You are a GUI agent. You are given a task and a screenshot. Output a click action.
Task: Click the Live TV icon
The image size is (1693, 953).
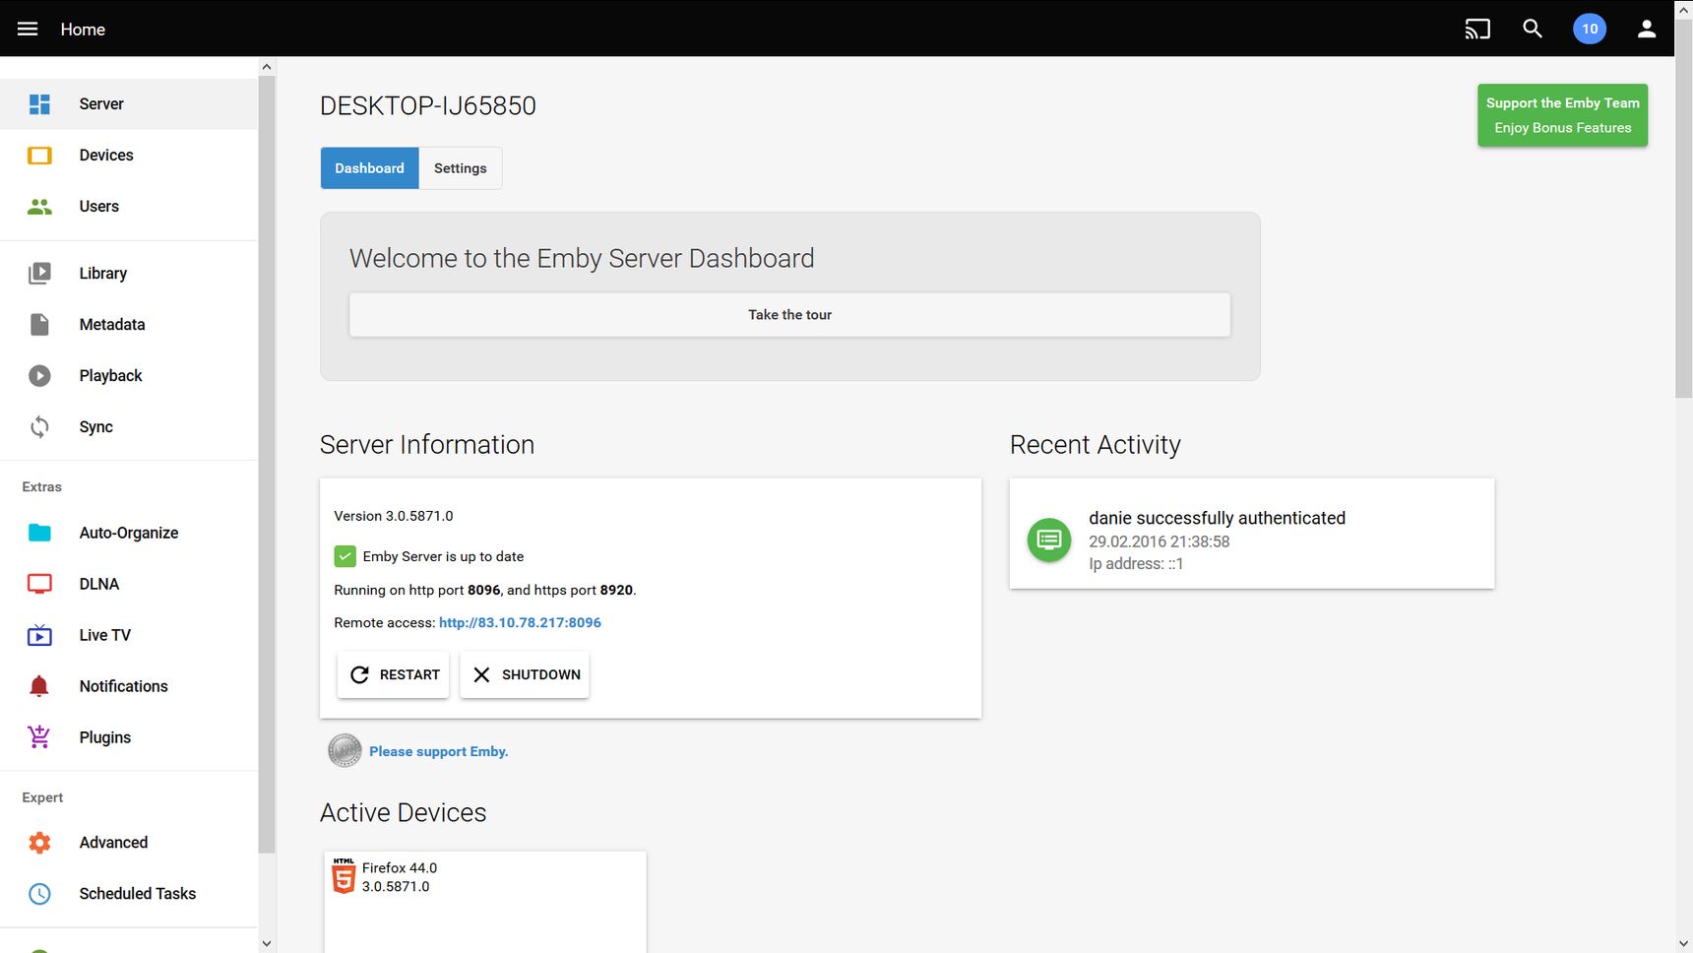39,635
